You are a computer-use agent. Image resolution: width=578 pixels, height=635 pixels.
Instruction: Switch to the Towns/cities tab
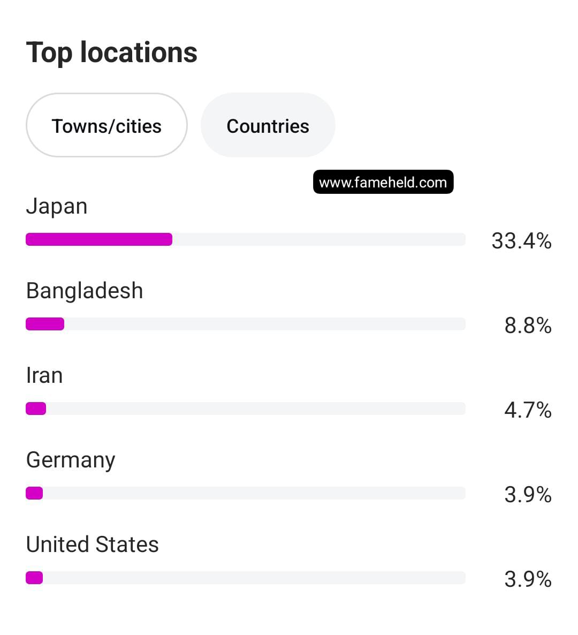107,126
